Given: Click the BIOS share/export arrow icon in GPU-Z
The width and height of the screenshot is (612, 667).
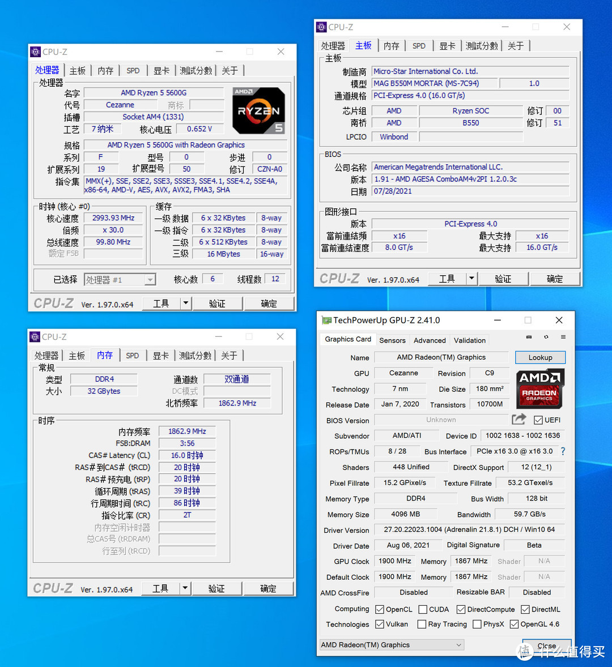Looking at the screenshot, I should [x=519, y=420].
